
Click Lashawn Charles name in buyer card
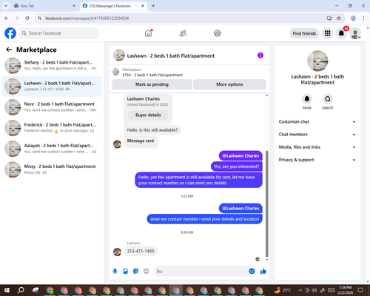(144, 98)
